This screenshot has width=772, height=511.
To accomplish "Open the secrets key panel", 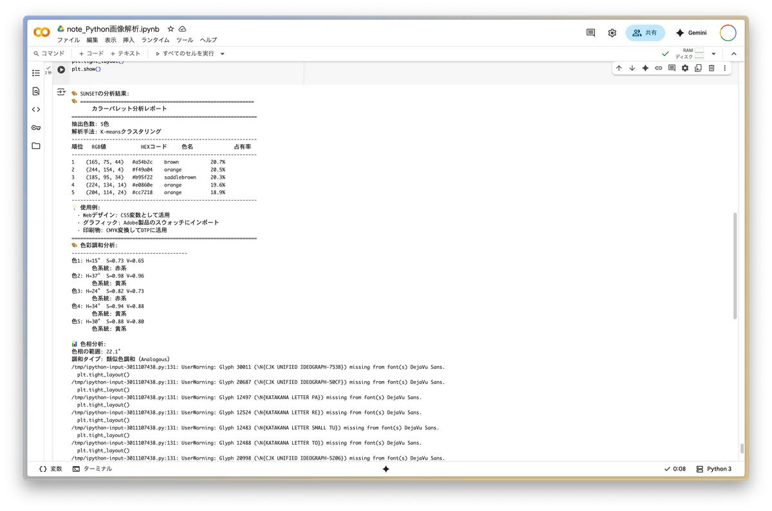I will [36, 127].
